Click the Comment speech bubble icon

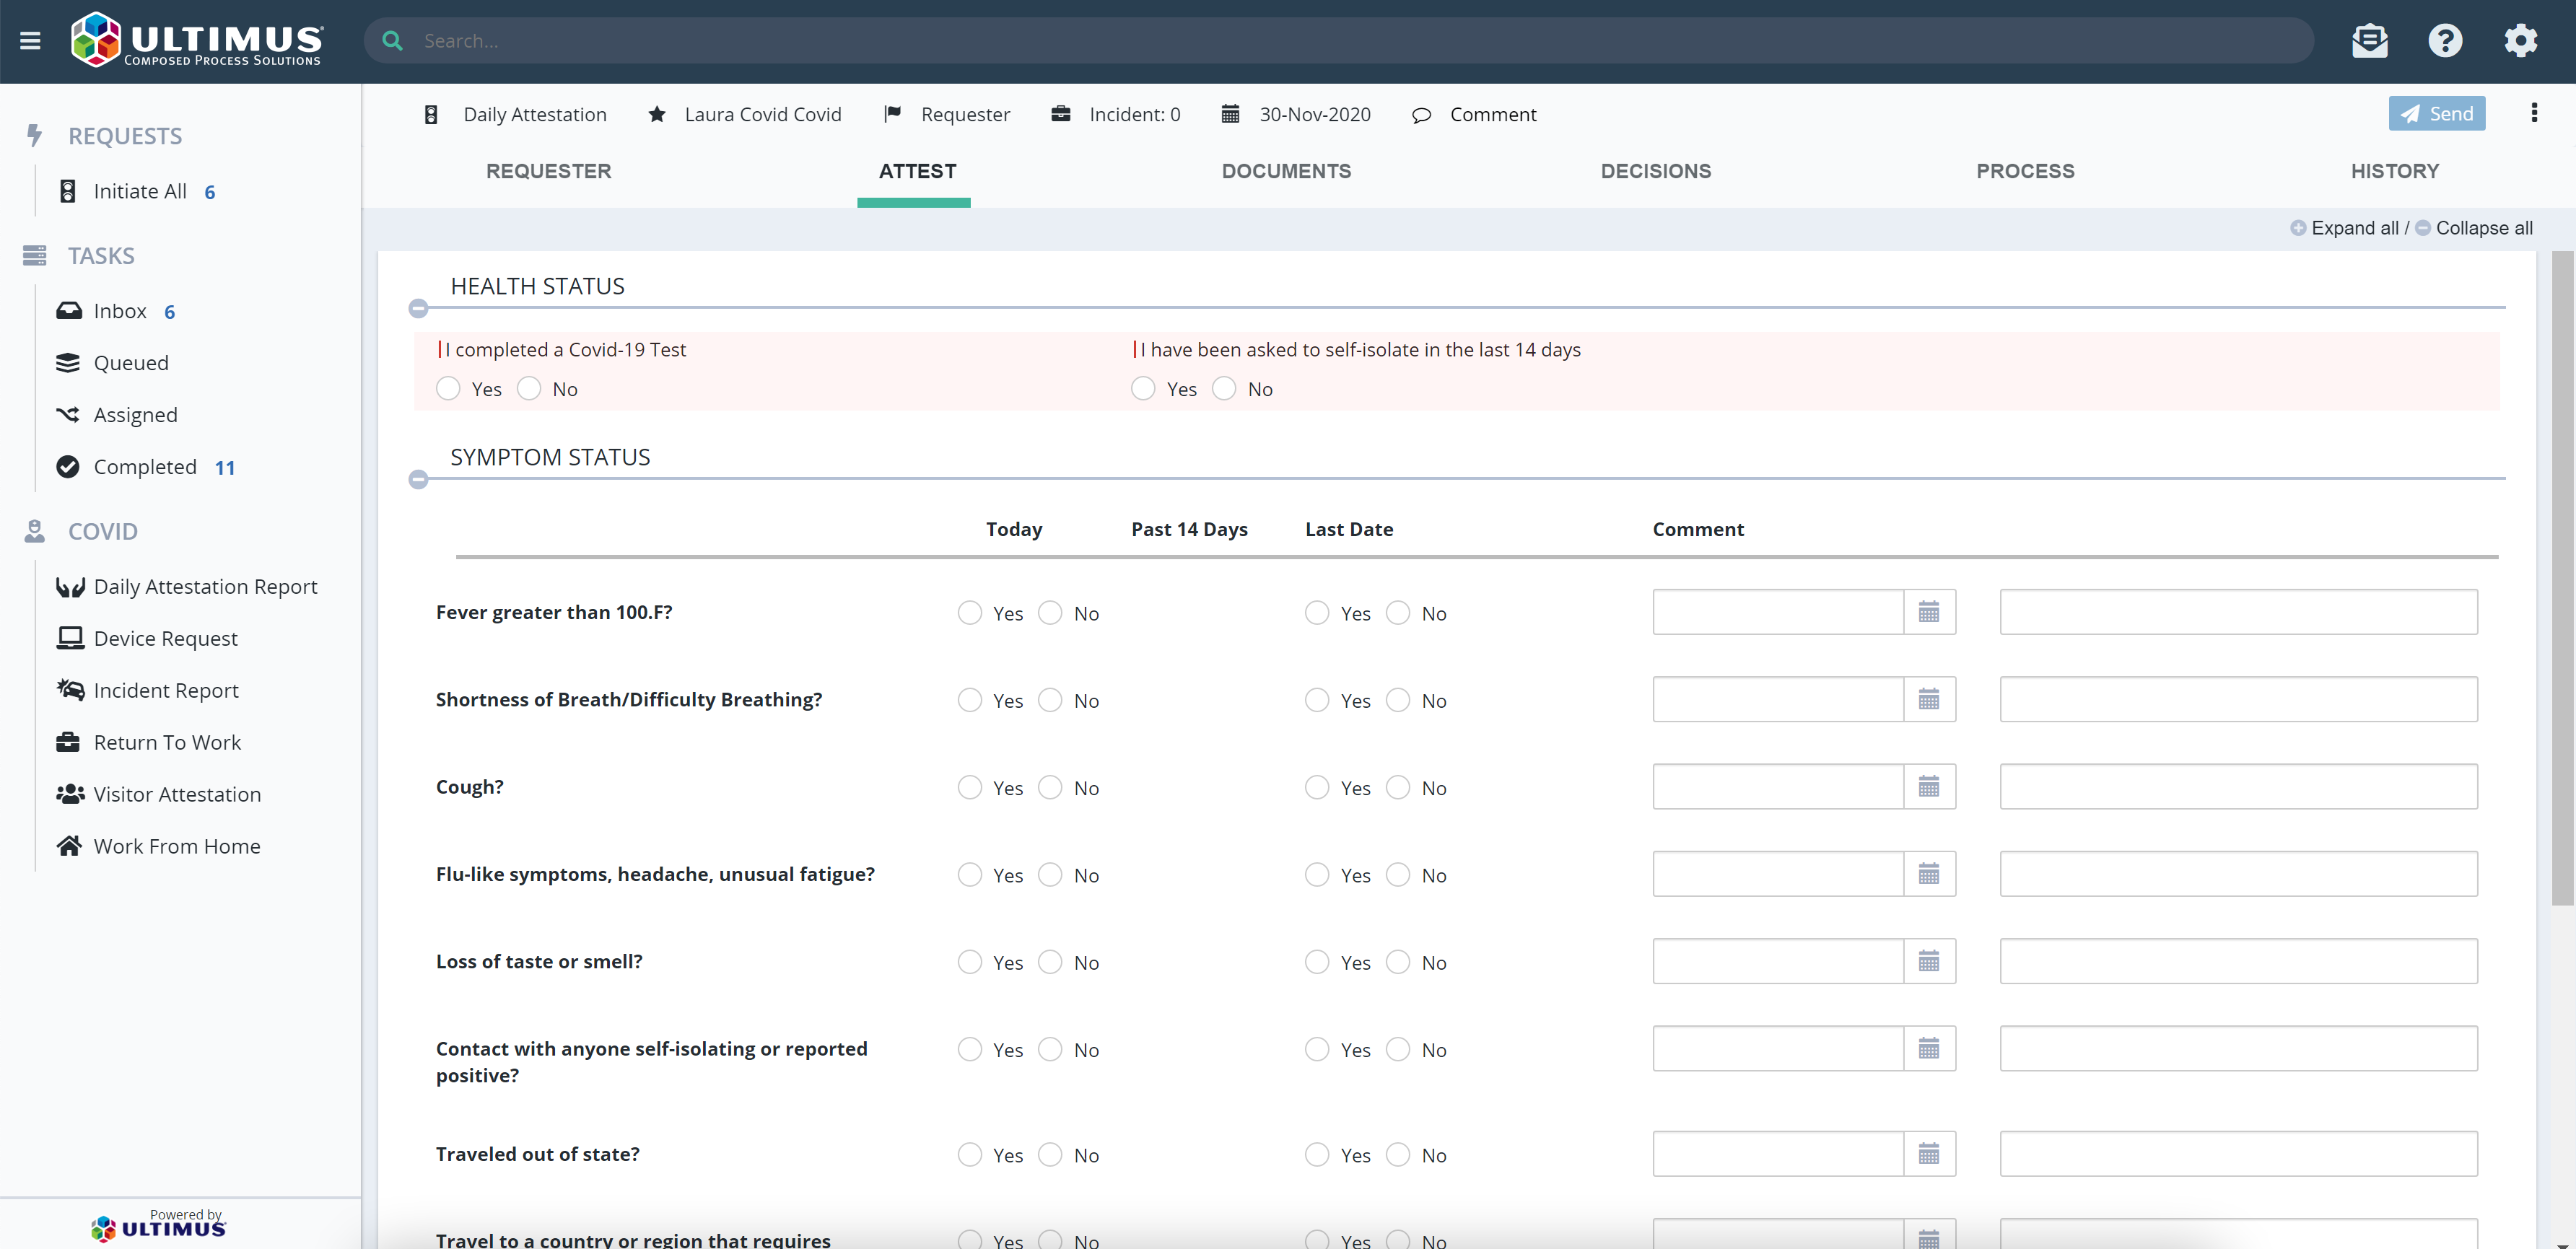point(1421,115)
